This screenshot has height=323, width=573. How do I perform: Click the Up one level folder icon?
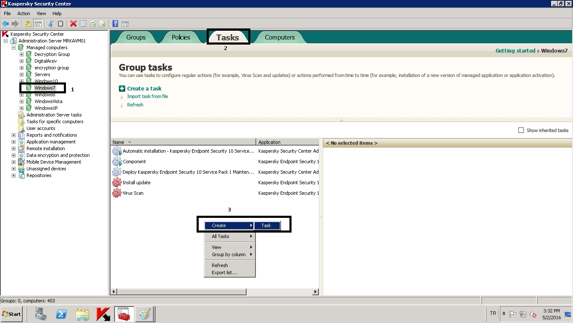(x=28, y=24)
